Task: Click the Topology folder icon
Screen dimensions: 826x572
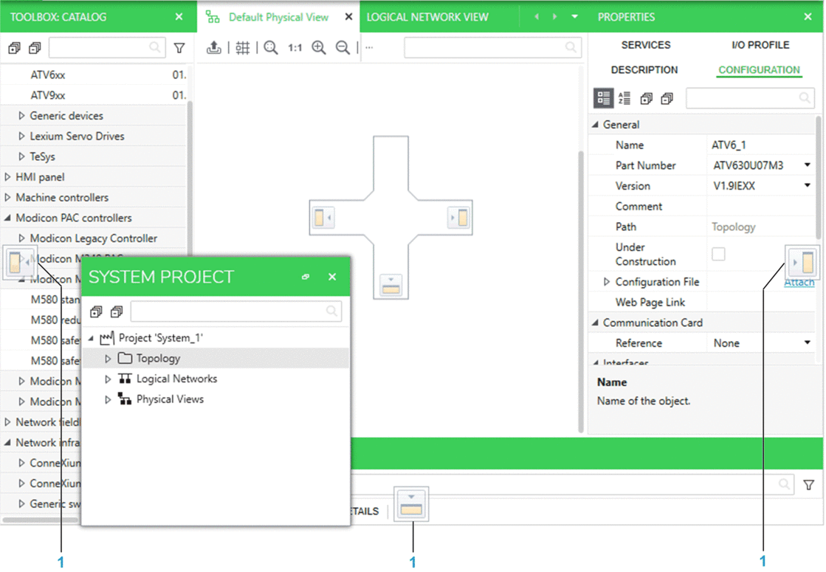Action: coord(125,358)
